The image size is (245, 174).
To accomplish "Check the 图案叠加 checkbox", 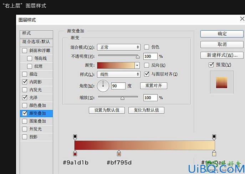I will click(25, 121).
